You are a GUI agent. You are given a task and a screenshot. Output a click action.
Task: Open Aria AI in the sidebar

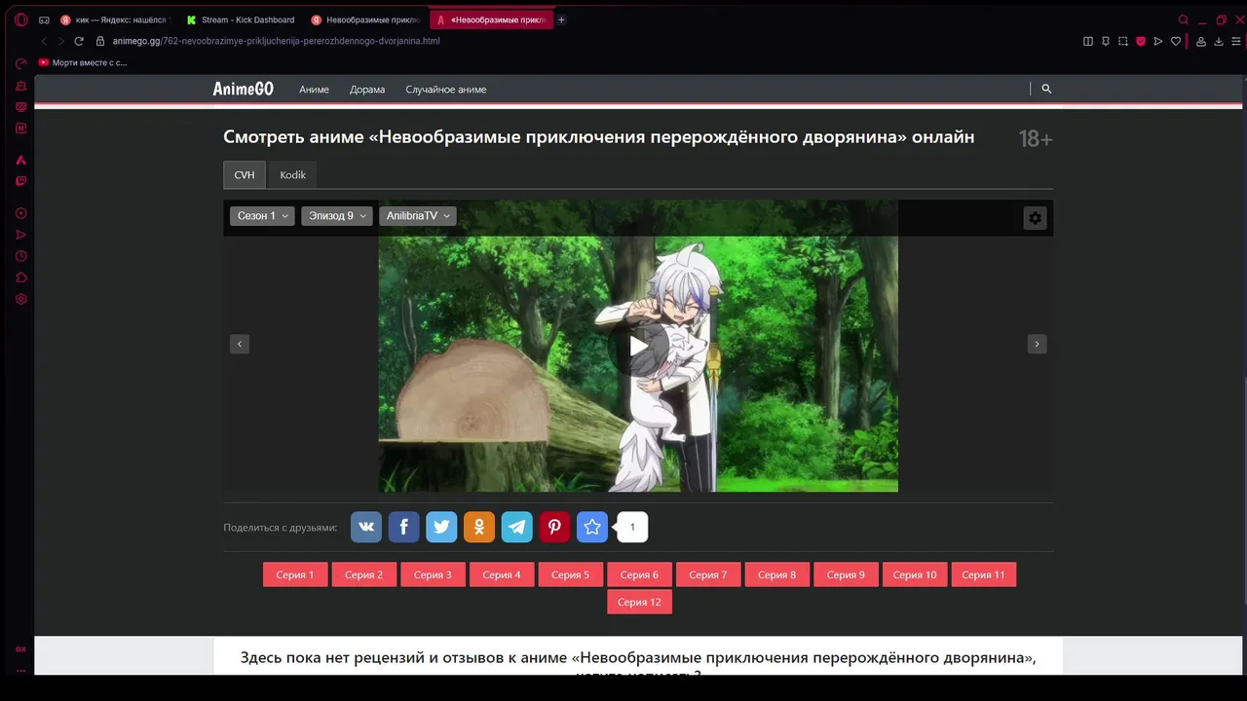click(x=20, y=160)
